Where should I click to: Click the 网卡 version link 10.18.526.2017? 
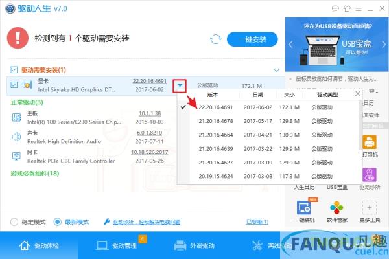(150, 152)
